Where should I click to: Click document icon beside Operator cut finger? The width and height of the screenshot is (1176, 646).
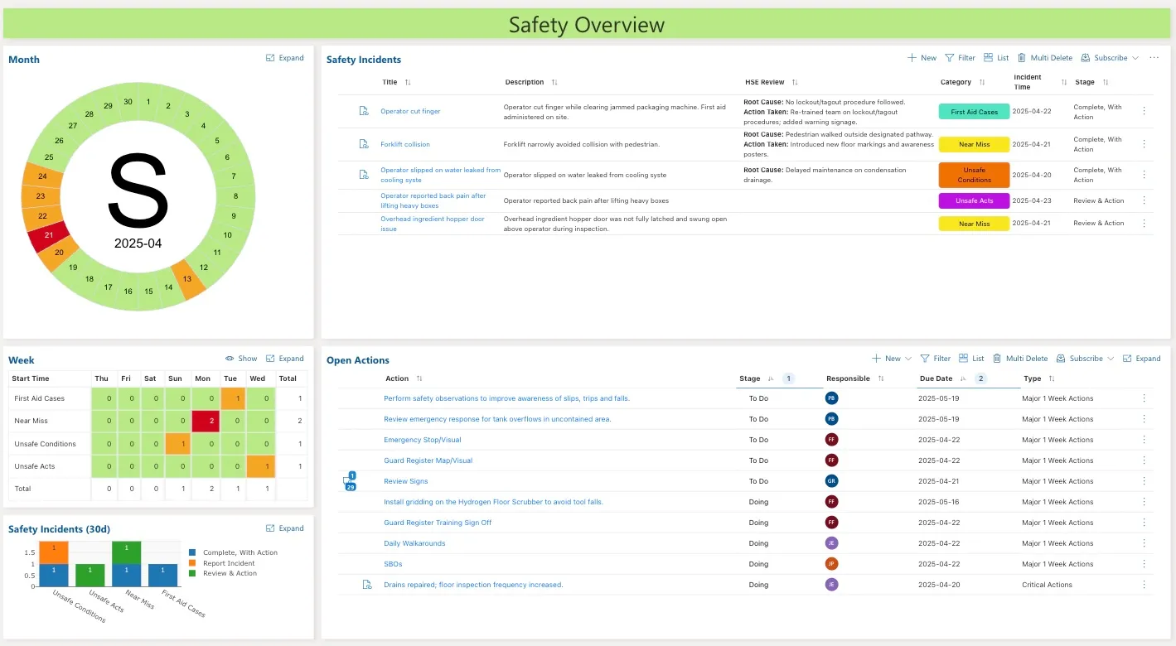(x=364, y=111)
